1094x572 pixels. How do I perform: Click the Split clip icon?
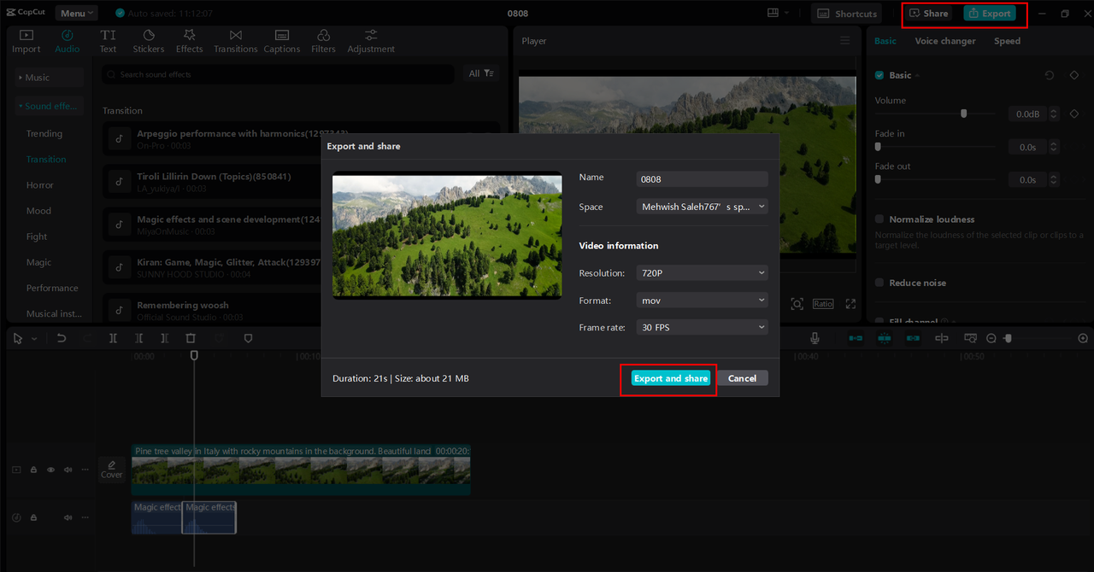pyautogui.click(x=113, y=338)
